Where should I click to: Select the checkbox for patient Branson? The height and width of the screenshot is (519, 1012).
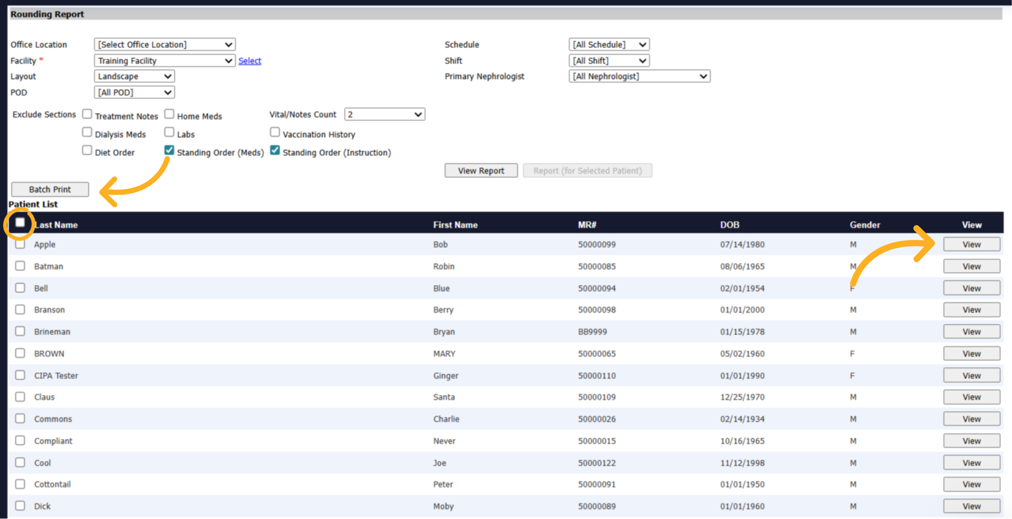pyautogui.click(x=20, y=309)
